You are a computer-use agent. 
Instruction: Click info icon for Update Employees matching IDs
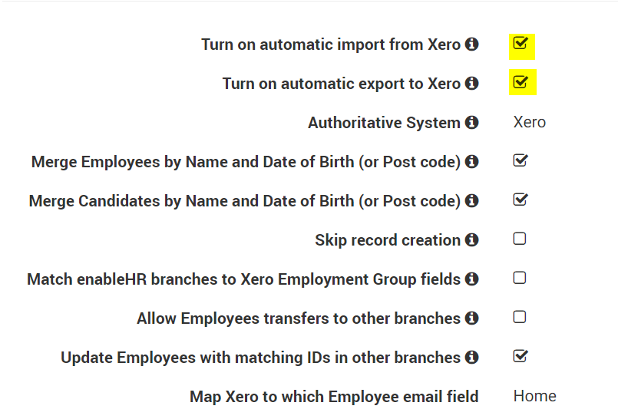click(472, 358)
